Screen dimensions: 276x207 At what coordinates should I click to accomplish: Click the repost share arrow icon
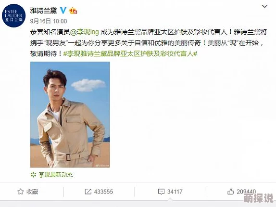tap(88, 192)
